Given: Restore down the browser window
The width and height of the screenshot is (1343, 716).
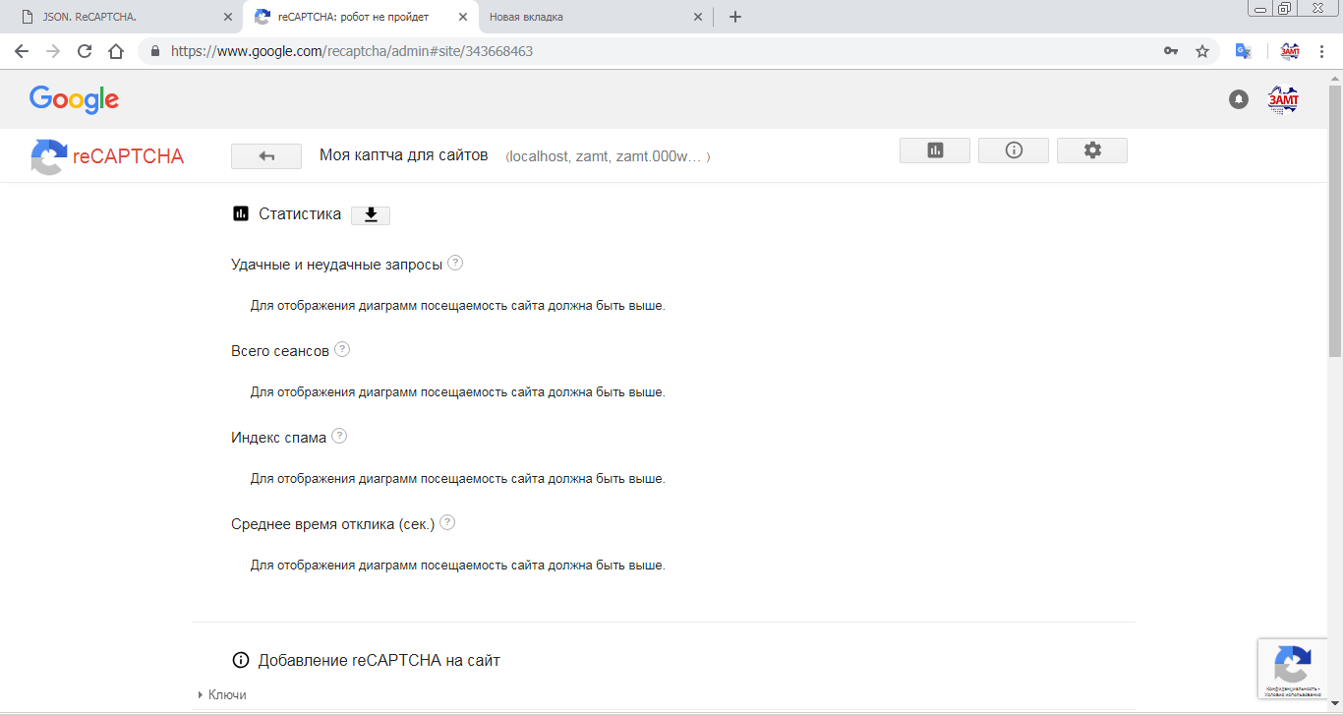Looking at the screenshot, I should [1285, 8].
